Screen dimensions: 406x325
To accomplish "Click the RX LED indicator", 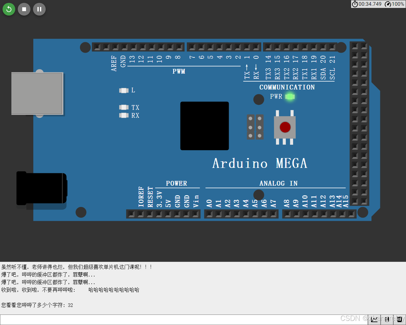I will tap(124, 115).
